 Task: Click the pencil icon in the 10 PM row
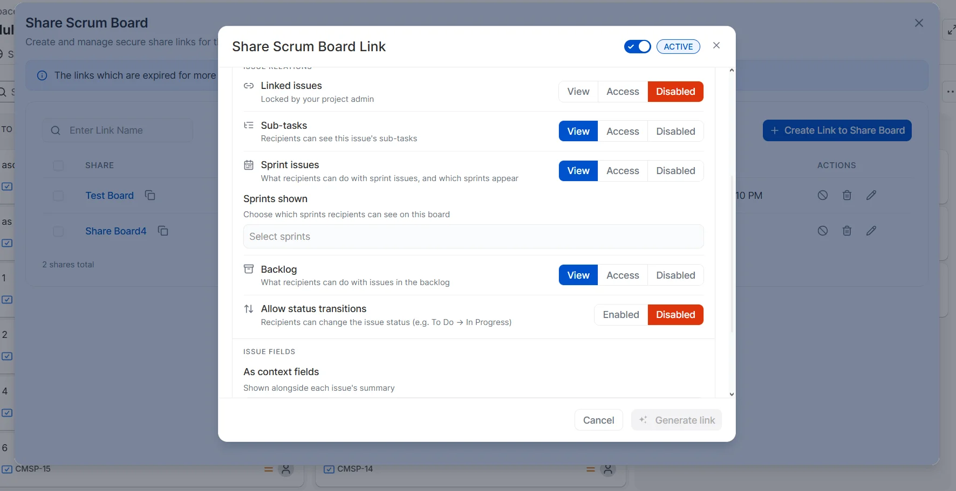pyautogui.click(x=871, y=195)
